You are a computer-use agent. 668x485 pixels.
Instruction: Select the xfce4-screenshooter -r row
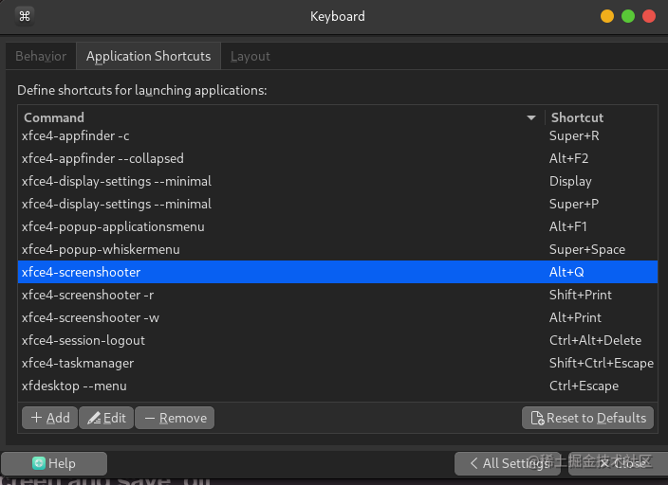(x=338, y=295)
